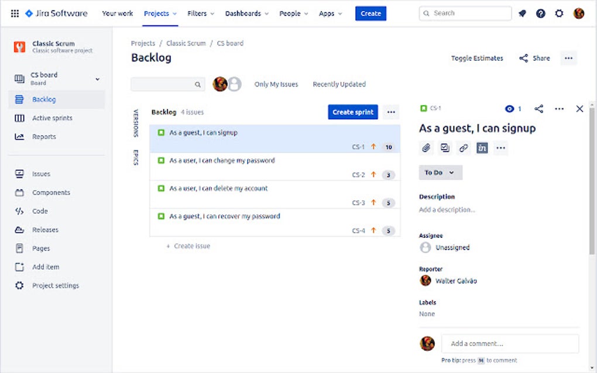Viewport: 597px width, 373px height.
Task: Expand the CS board switcher chevron
Action: [x=97, y=78]
